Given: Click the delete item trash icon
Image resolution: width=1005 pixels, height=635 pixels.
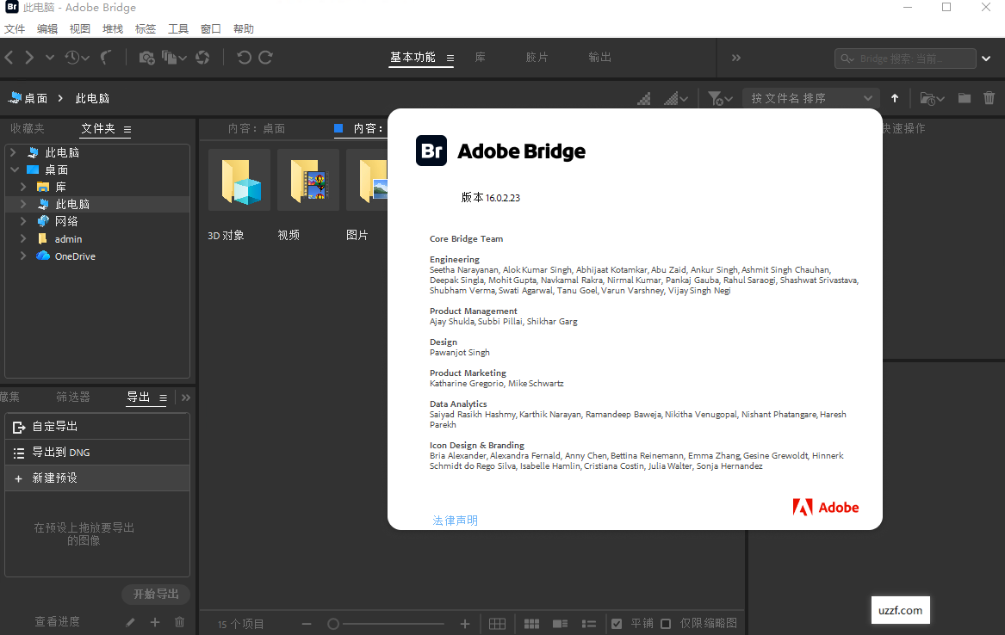Looking at the screenshot, I should click(x=989, y=98).
